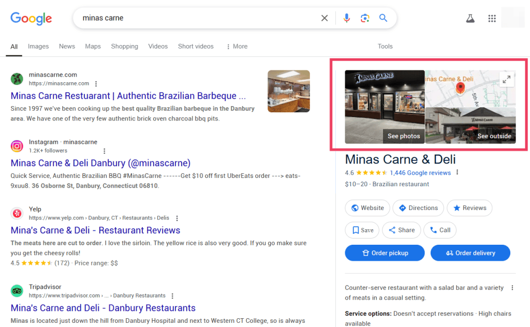Click the Yelp favicon in results
The width and height of the screenshot is (530, 327).
point(17,213)
